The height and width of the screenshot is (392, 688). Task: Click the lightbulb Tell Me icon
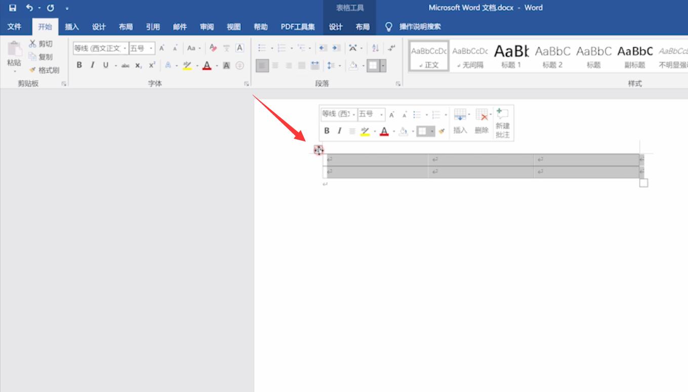389,26
